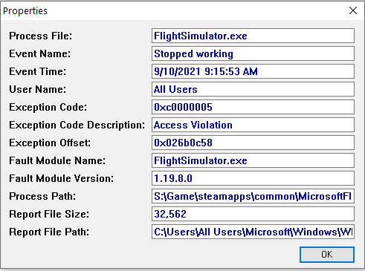Click the 'Event Time:' label
The image size is (365, 271).
[38, 71]
